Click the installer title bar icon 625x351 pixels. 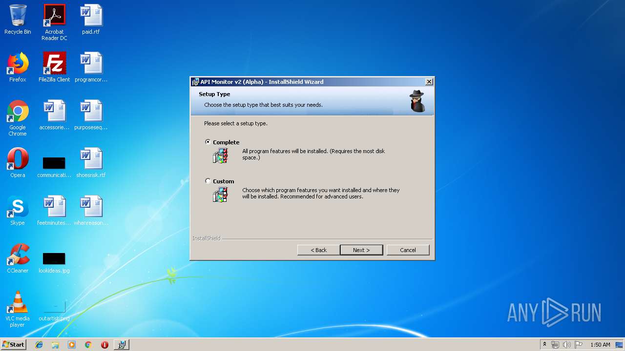click(195, 82)
